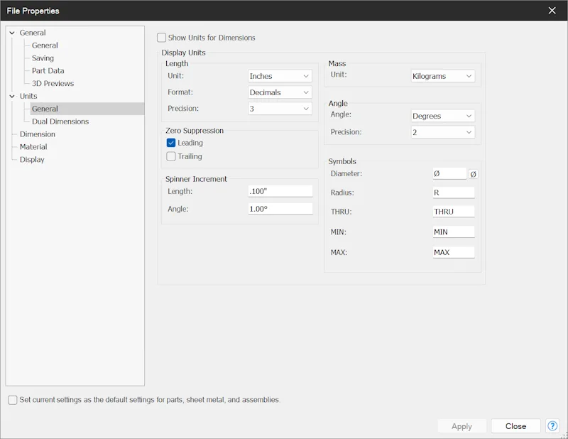Screen dimensions: 568x439
Task: Open Dimension settings page
Action: coord(38,134)
